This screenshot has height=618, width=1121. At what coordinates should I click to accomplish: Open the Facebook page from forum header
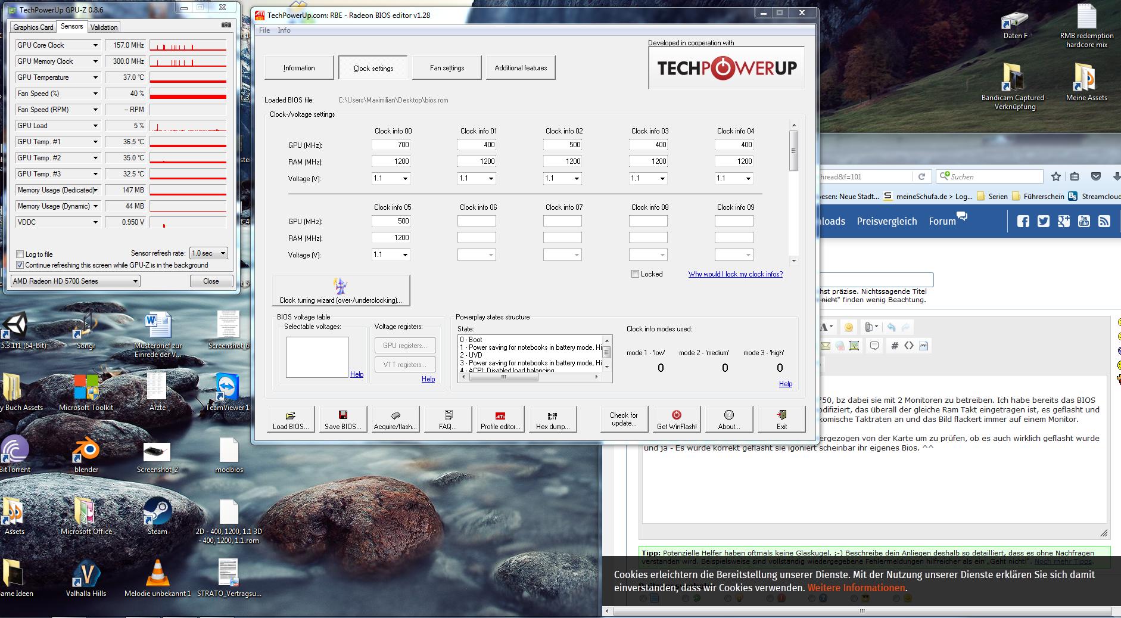1023,221
